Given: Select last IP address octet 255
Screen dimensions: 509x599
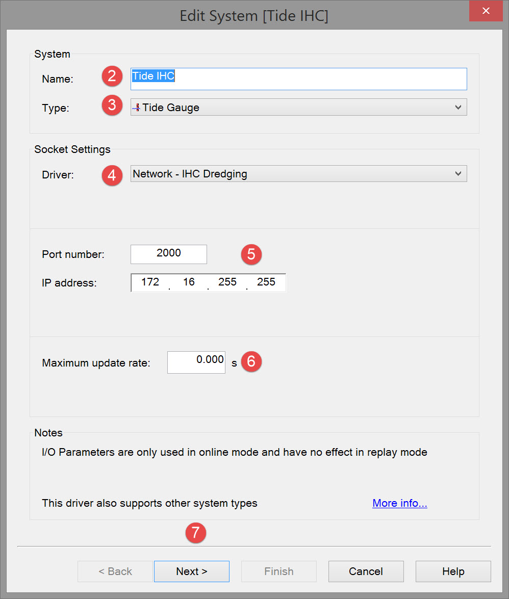Looking at the screenshot, I should (266, 282).
